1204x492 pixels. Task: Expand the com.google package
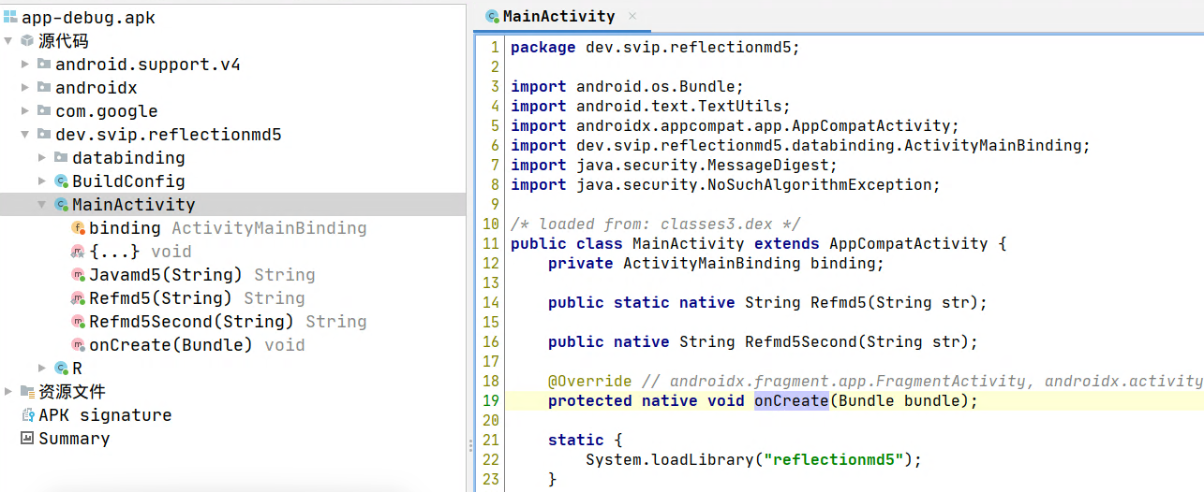point(25,111)
